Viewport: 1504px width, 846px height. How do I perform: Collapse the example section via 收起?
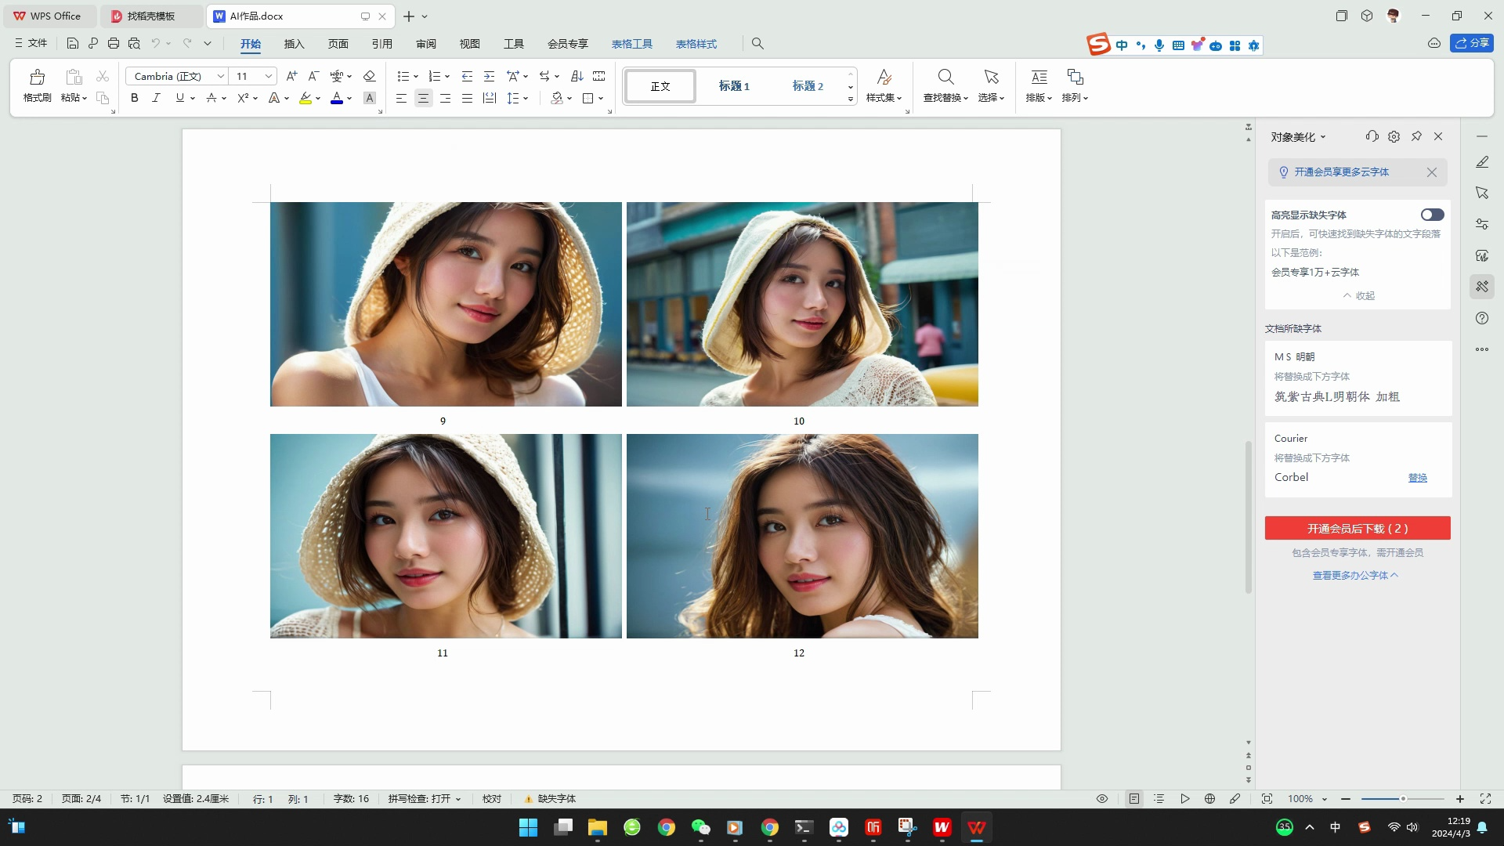tap(1359, 296)
